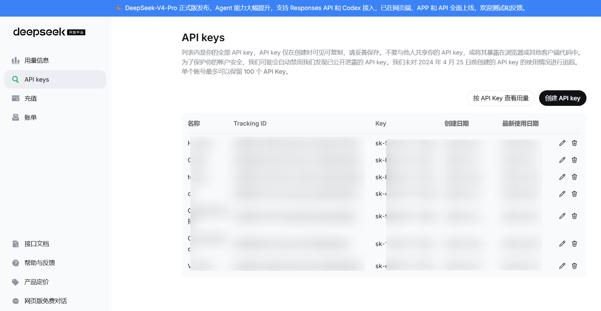Edit the key starting with sk-e

coord(562,266)
